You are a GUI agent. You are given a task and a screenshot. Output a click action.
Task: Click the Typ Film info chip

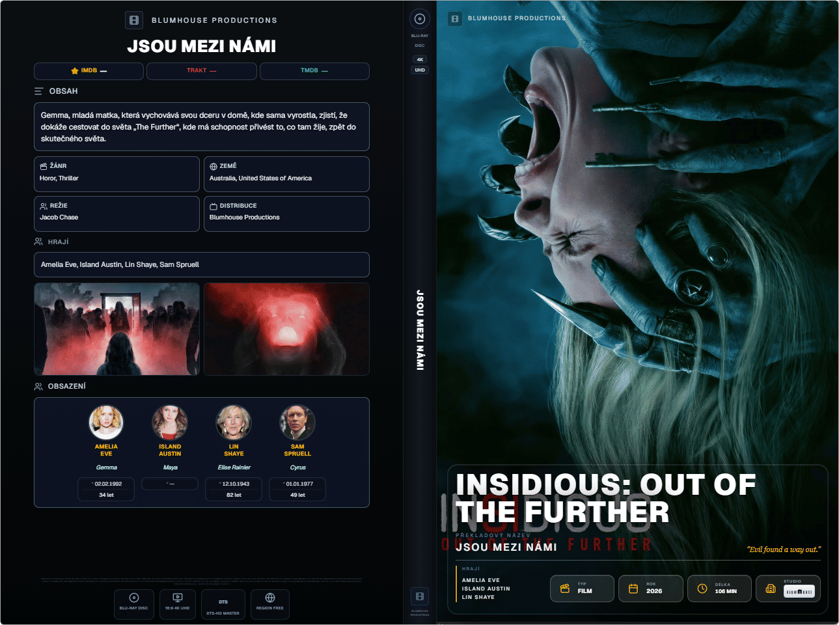pos(582,589)
